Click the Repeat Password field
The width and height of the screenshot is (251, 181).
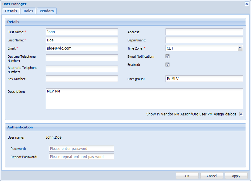[81, 157]
